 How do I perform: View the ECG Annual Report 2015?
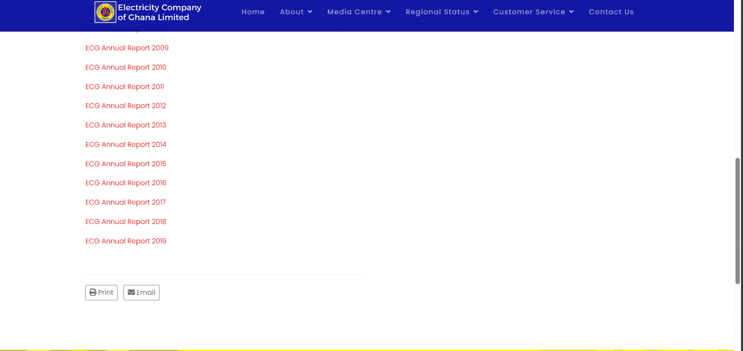point(125,164)
